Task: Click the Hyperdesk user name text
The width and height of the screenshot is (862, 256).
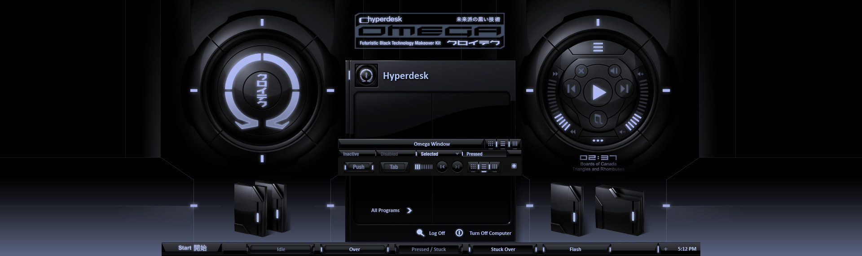Action: tap(405, 76)
